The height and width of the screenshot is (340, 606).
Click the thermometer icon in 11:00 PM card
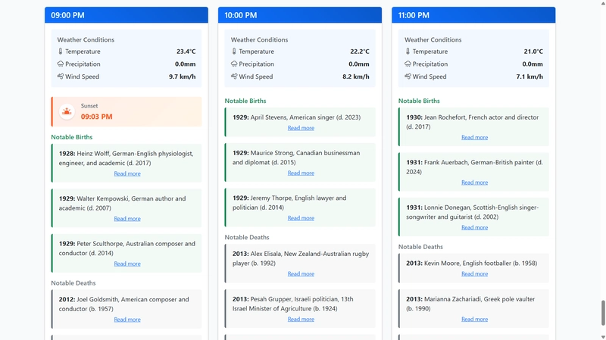pos(408,51)
